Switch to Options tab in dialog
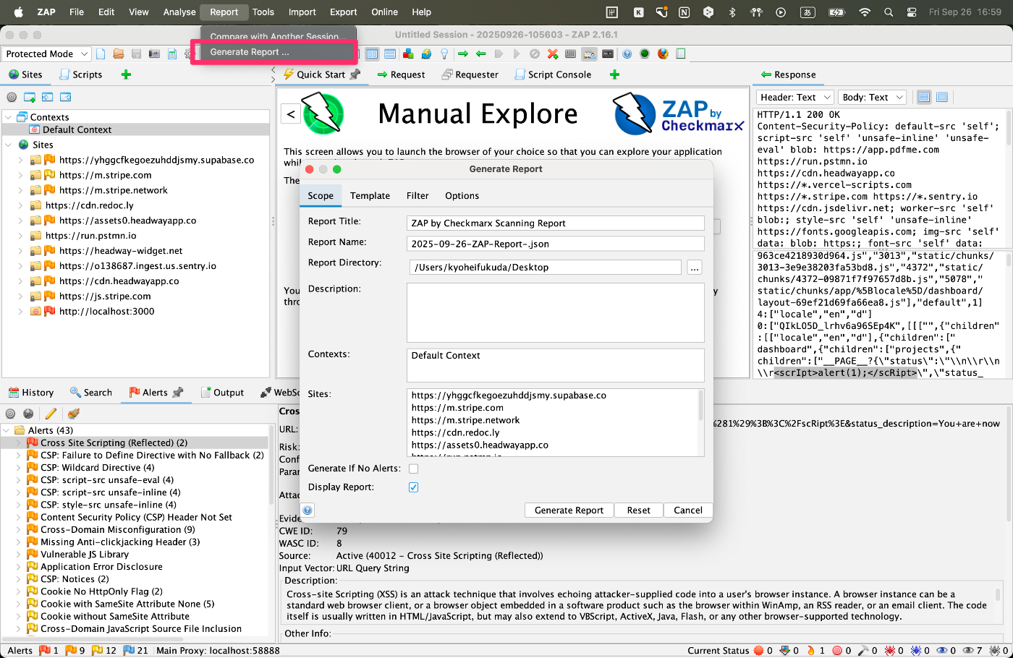This screenshot has width=1013, height=658. pos(462,196)
